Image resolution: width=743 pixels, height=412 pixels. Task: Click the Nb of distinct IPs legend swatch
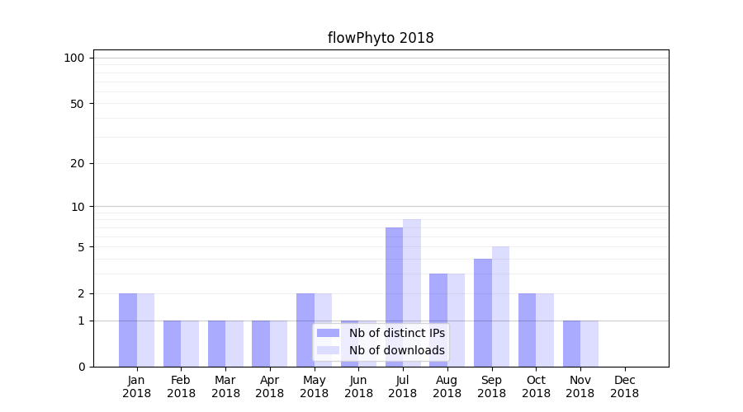pyautogui.click(x=328, y=333)
